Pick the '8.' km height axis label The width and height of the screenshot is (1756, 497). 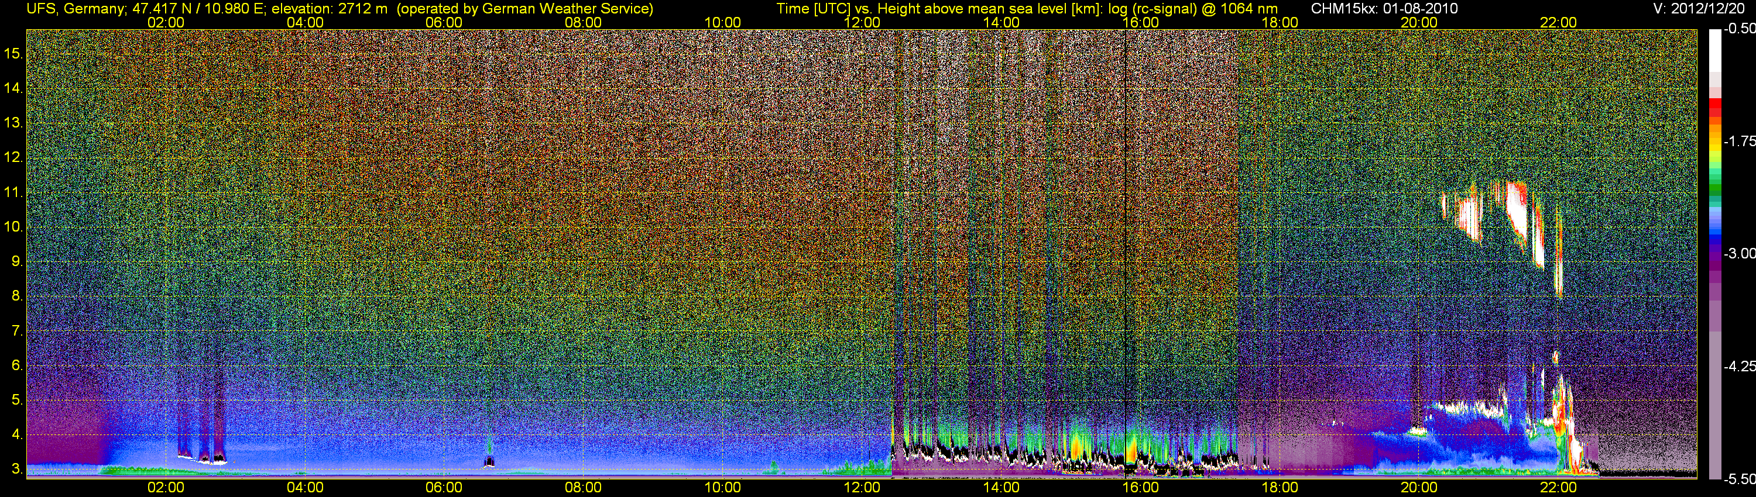point(17,296)
